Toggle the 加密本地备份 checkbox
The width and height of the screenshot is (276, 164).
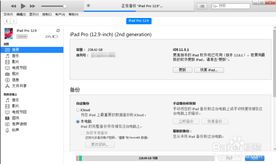(x=82, y=133)
